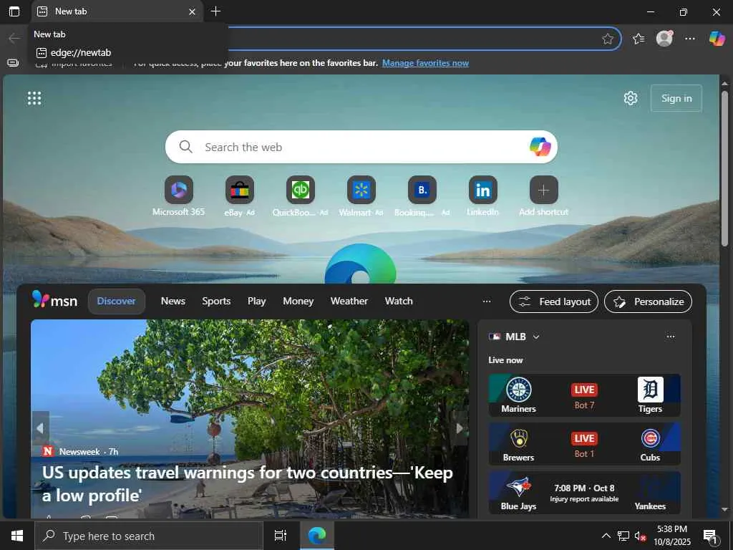Click the scrollbar down arrow
This screenshot has height=550, width=733.
[724, 510]
